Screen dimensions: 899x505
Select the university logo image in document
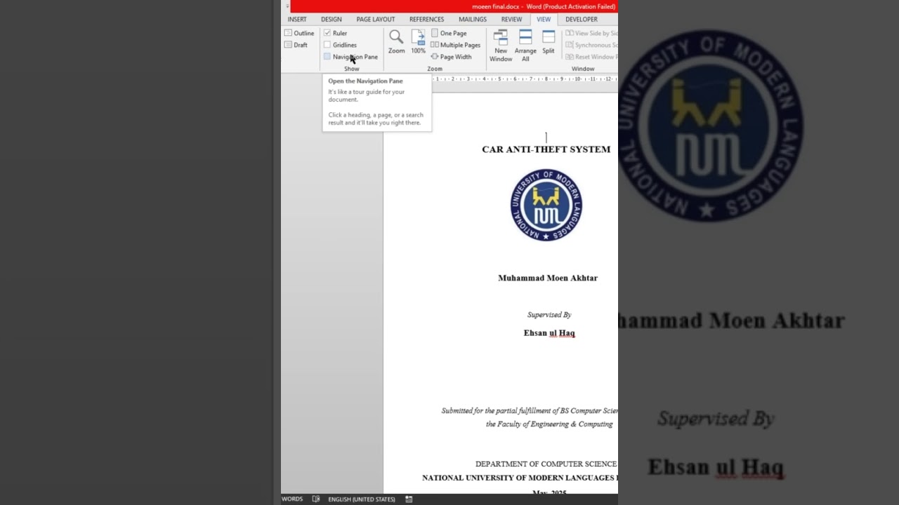[x=546, y=205]
